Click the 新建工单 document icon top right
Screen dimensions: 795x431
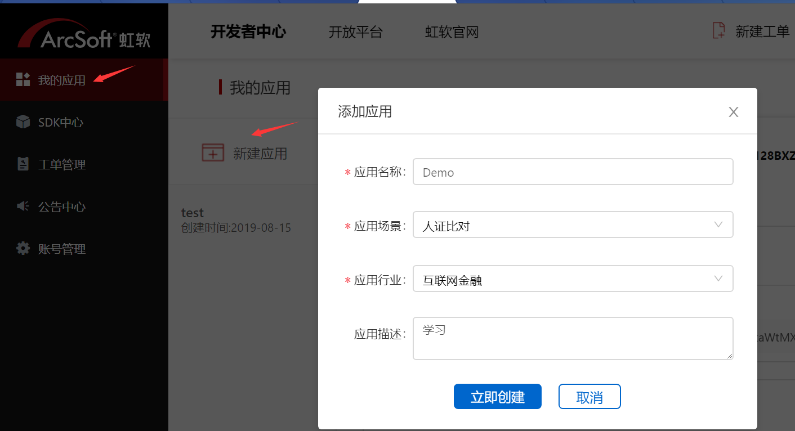[718, 30]
